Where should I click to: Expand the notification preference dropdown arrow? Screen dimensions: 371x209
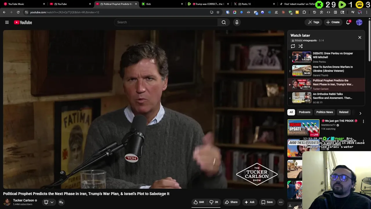52,202
